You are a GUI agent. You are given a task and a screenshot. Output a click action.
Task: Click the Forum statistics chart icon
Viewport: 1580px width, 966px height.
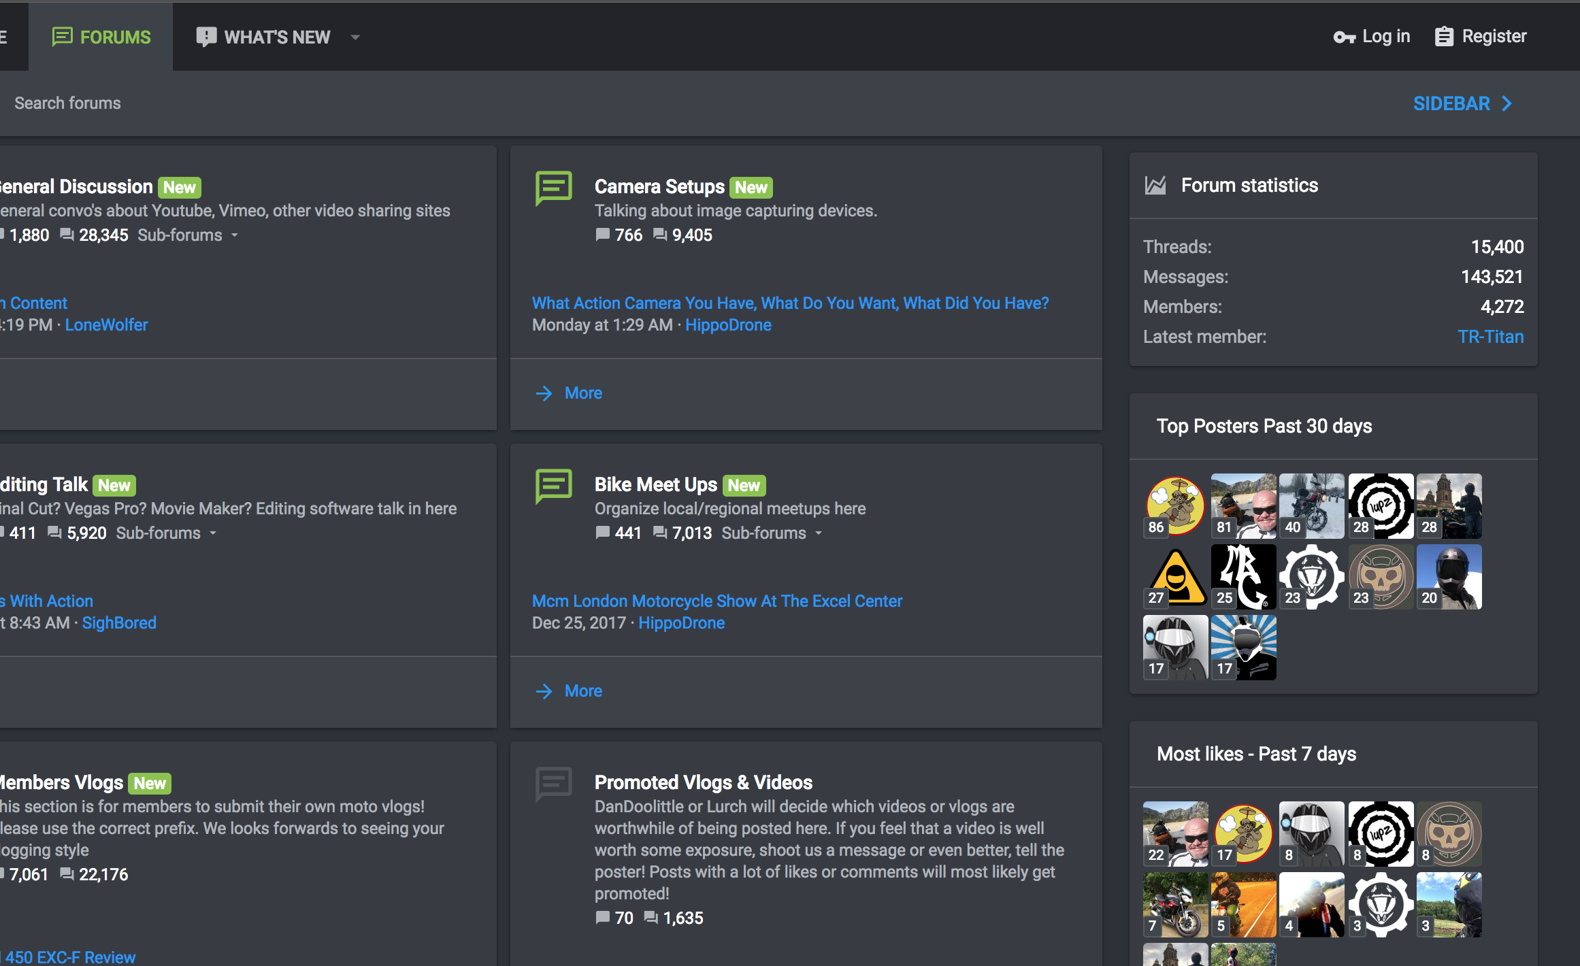pyautogui.click(x=1155, y=185)
